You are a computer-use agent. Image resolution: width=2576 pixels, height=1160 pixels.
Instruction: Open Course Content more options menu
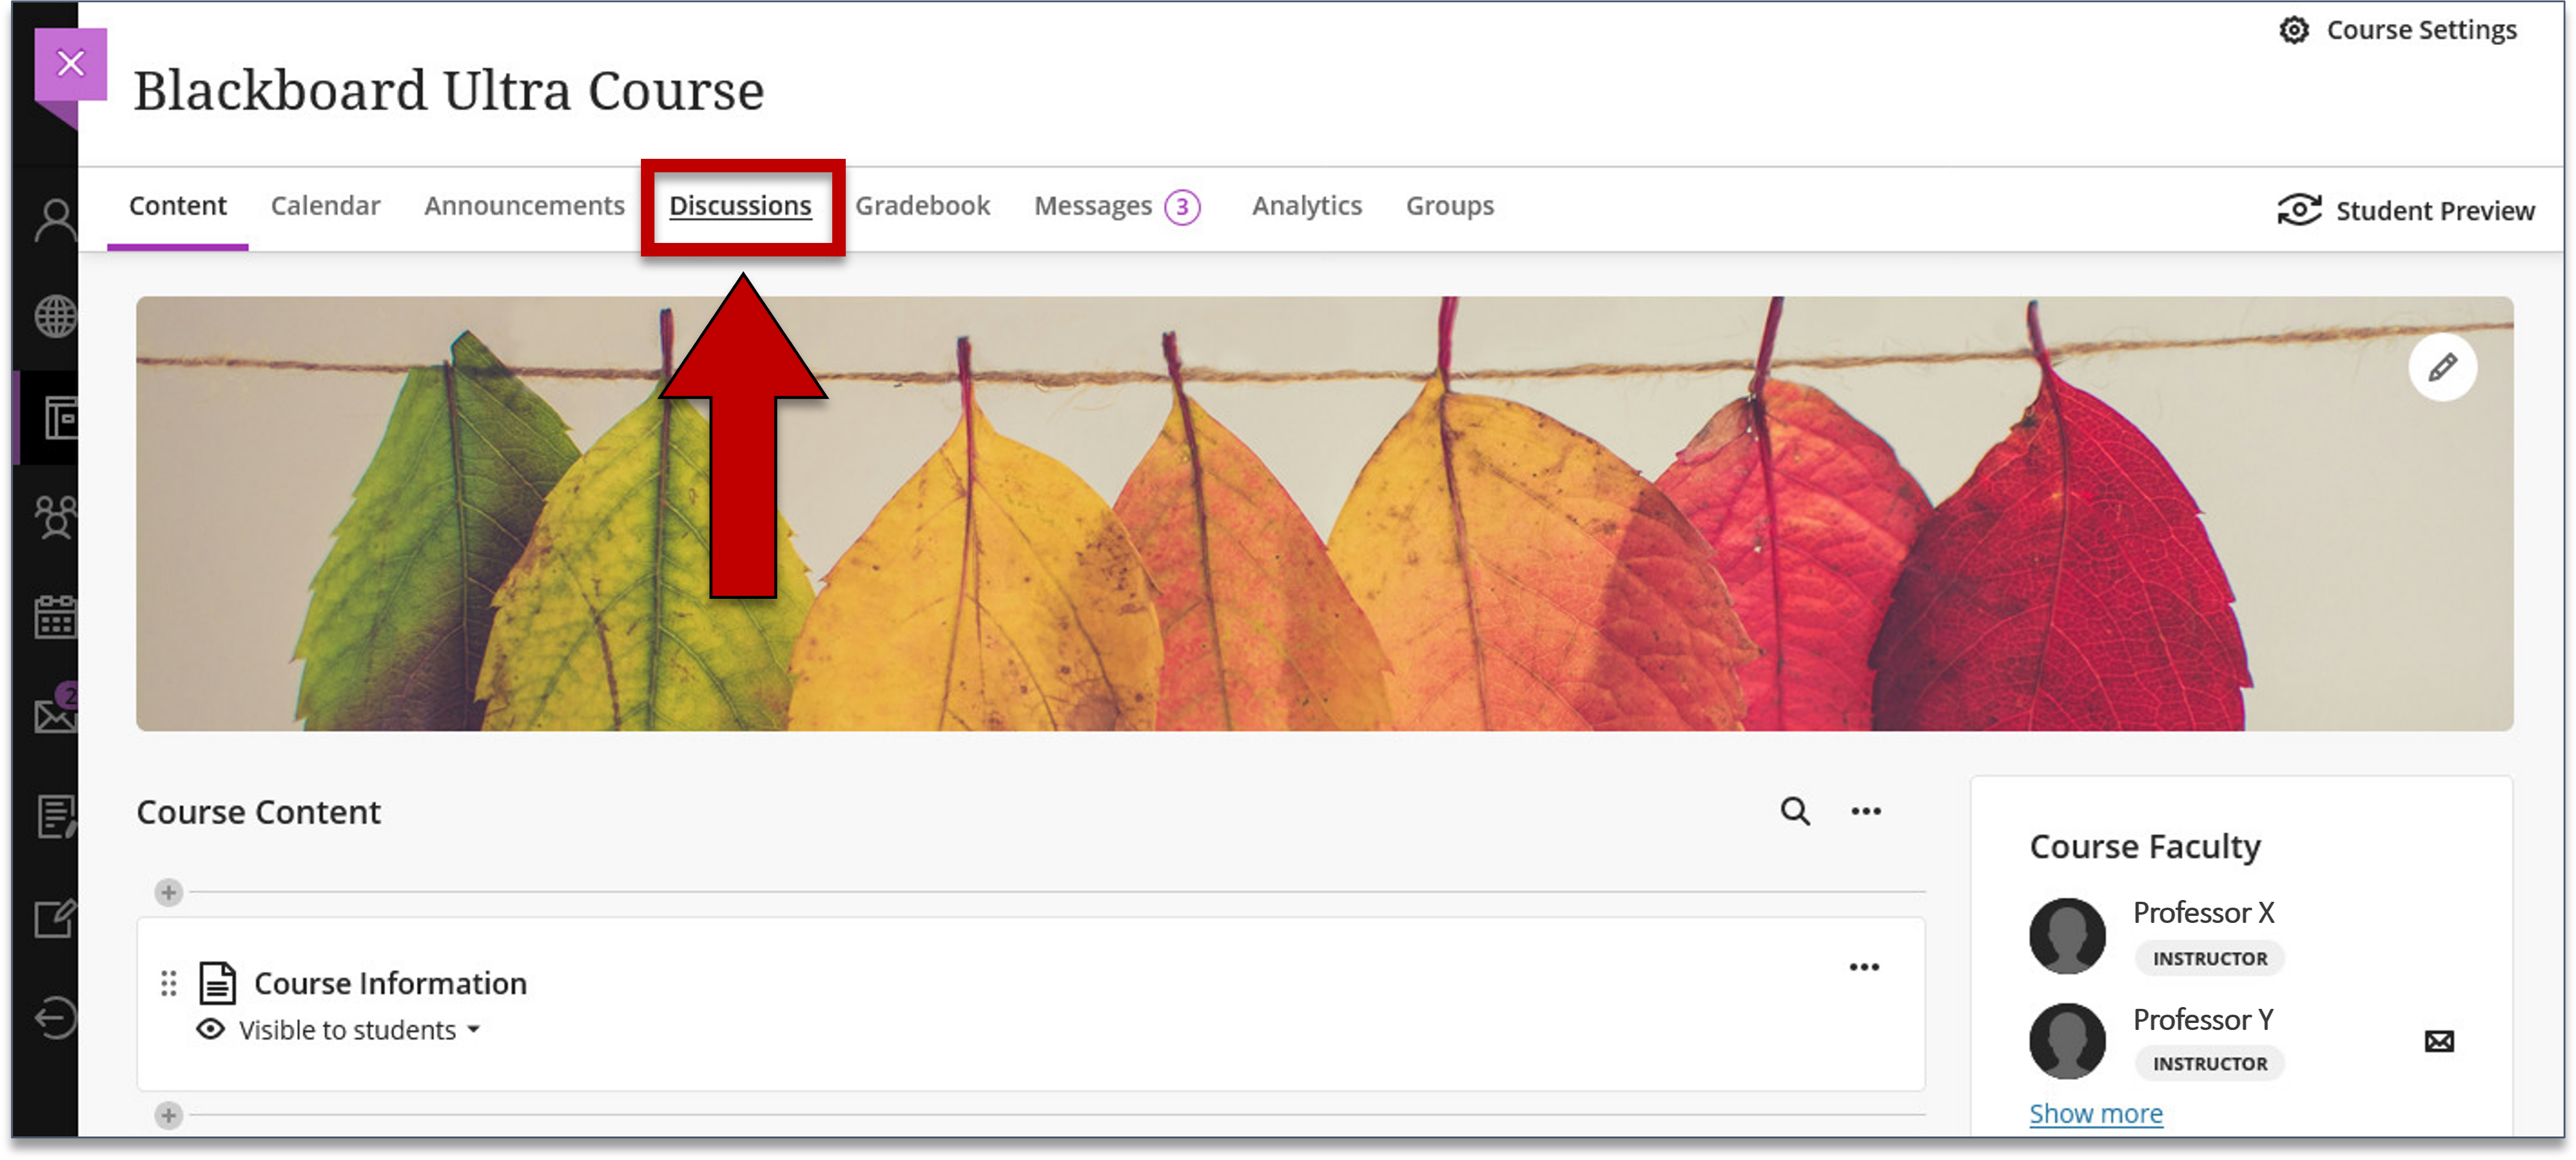[x=1865, y=811]
